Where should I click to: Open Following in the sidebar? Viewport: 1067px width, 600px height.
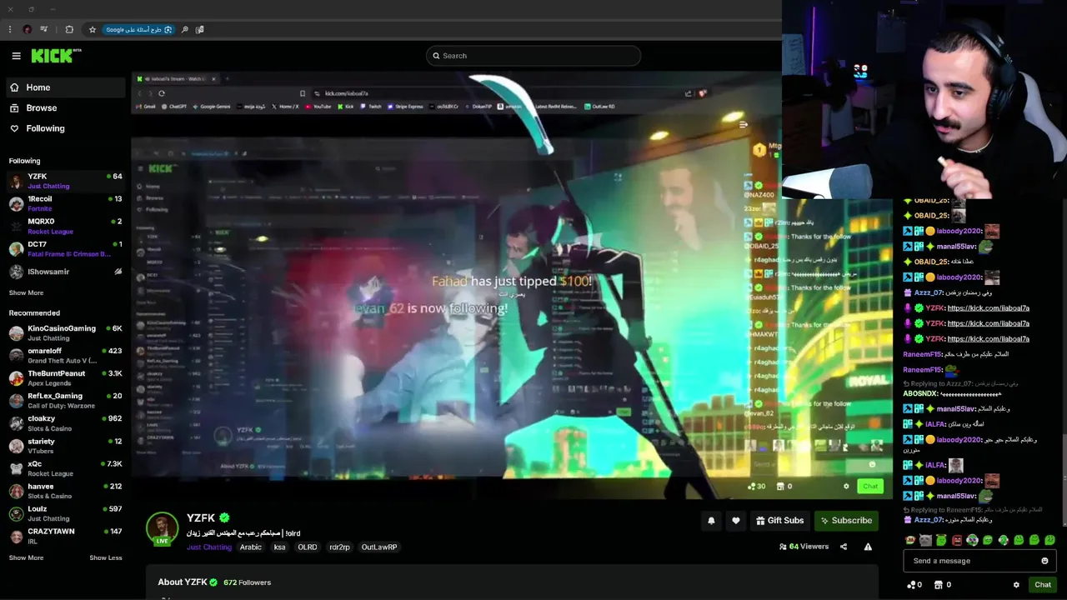(x=66, y=128)
